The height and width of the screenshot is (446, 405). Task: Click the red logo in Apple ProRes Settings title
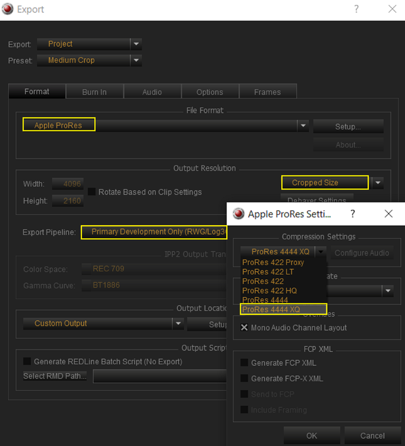coord(238,214)
